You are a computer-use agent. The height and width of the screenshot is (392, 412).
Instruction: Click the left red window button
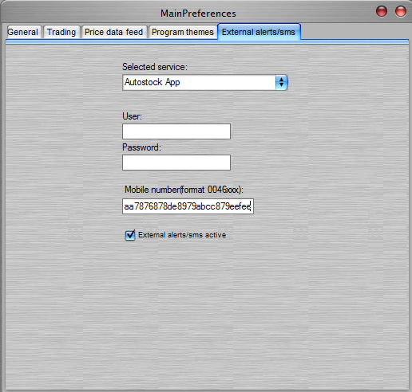382,11
